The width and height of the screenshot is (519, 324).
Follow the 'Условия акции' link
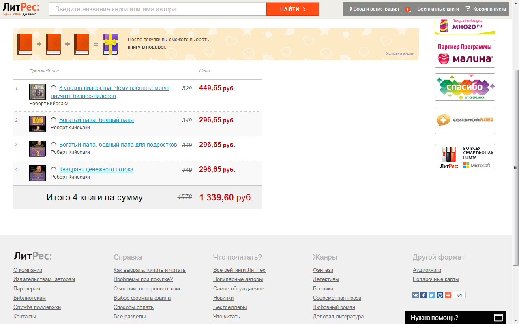(400, 53)
